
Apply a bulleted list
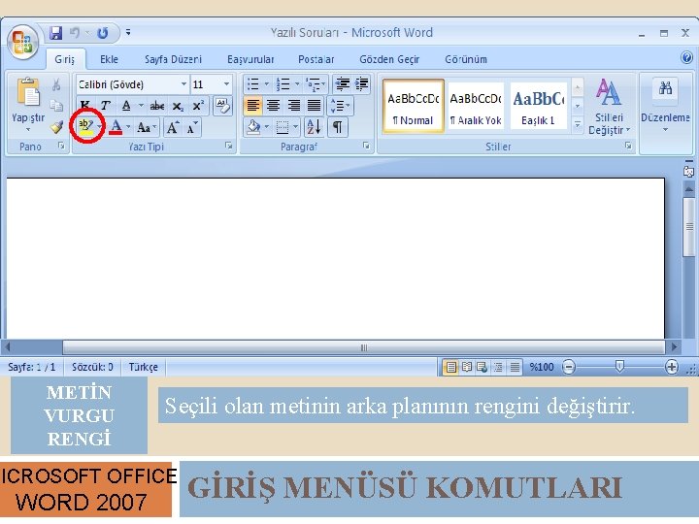253,83
